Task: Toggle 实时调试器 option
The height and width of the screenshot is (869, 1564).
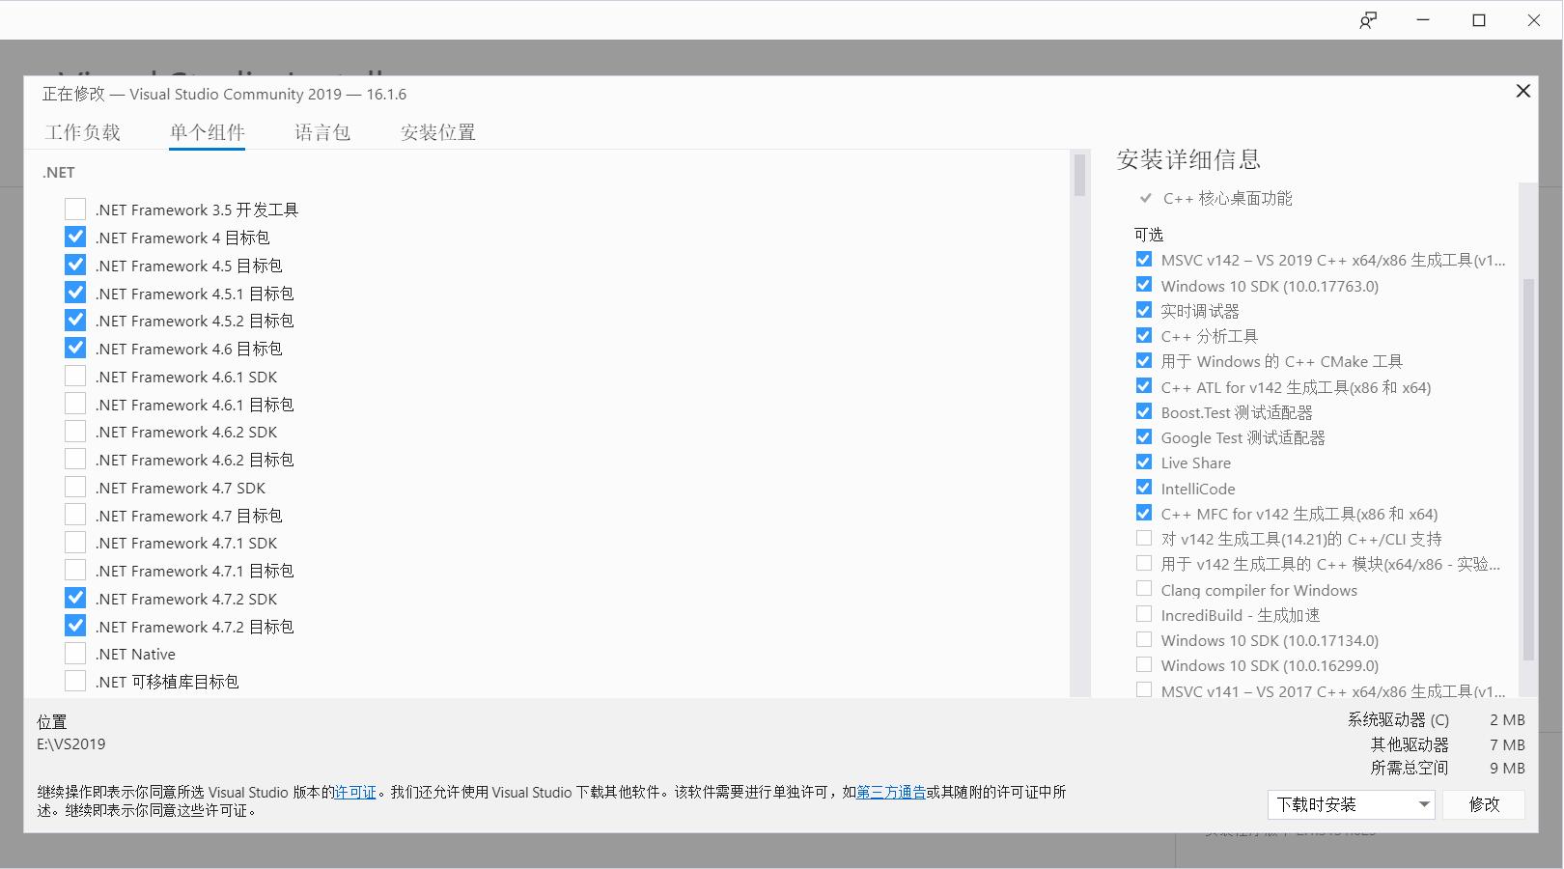Action: [x=1144, y=310]
